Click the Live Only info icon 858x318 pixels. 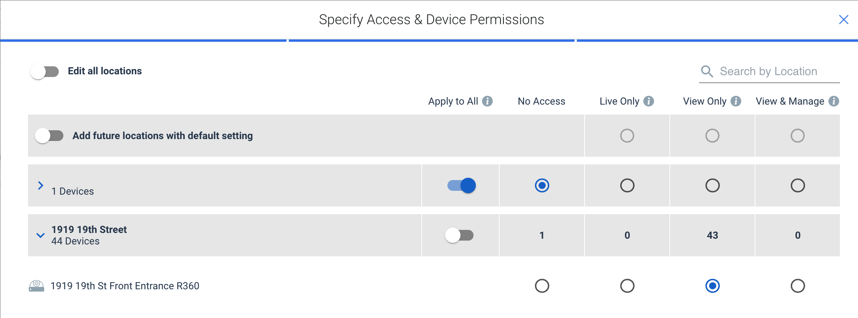[649, 101]
